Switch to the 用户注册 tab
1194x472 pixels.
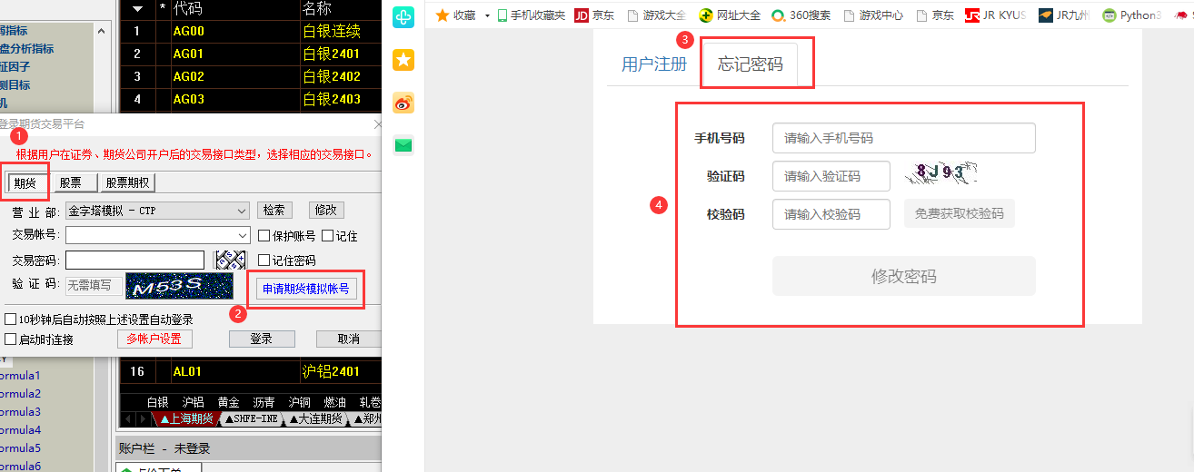click(x=653, y=64)
